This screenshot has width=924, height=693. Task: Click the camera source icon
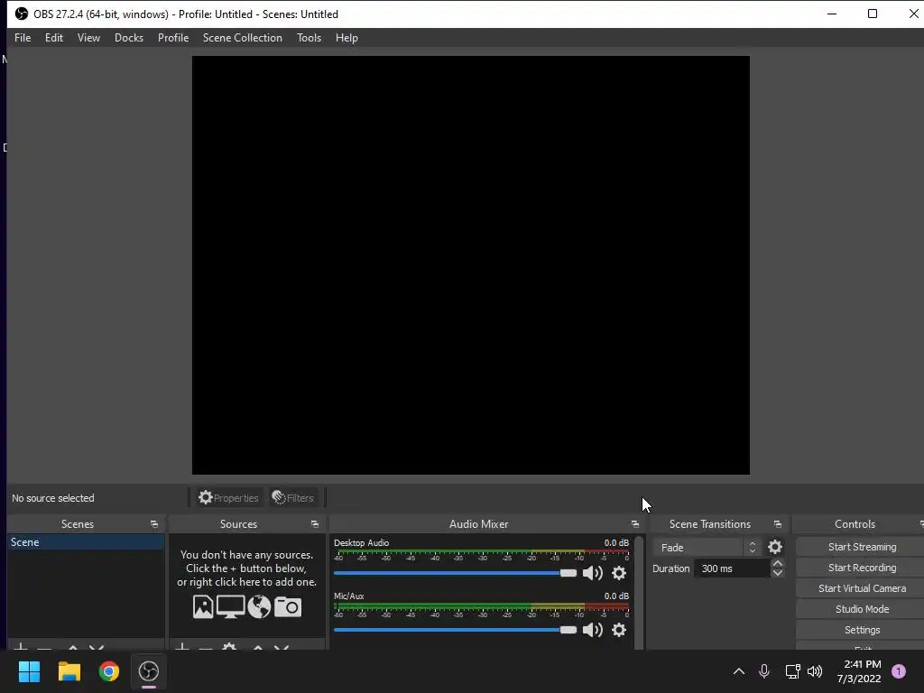click(x=288, y=606)
